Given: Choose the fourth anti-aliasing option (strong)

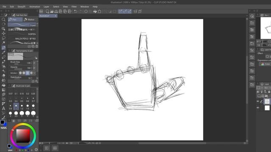Looking at the screenshot, I should point(31,73).
